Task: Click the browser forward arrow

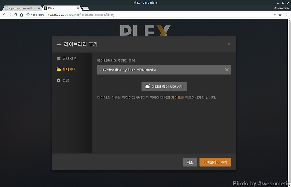Action: coord(10,15)
